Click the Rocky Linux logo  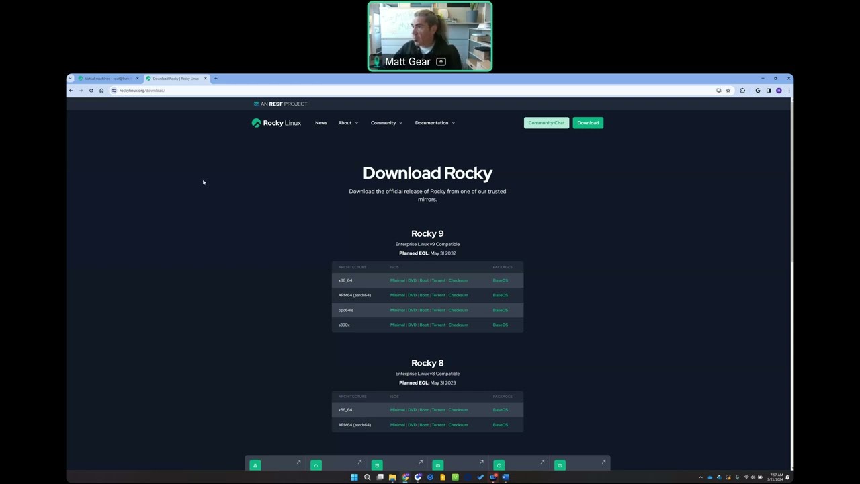[x=276, y=123]
